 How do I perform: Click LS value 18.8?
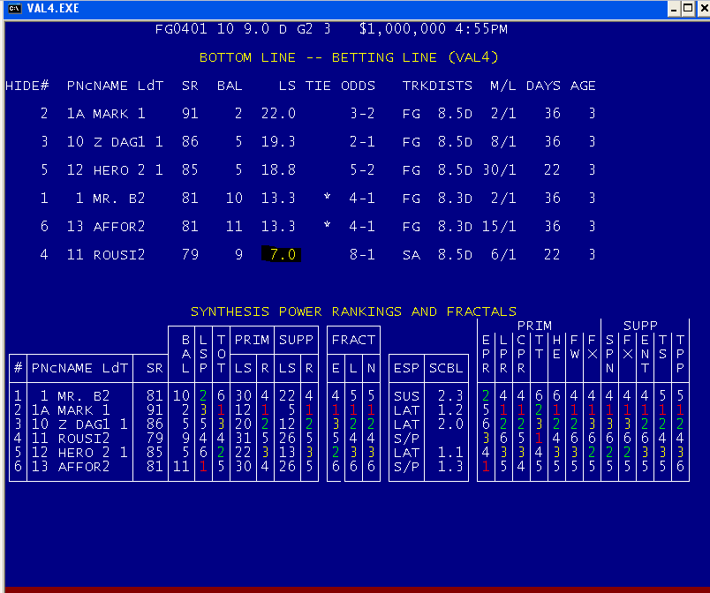278,170
